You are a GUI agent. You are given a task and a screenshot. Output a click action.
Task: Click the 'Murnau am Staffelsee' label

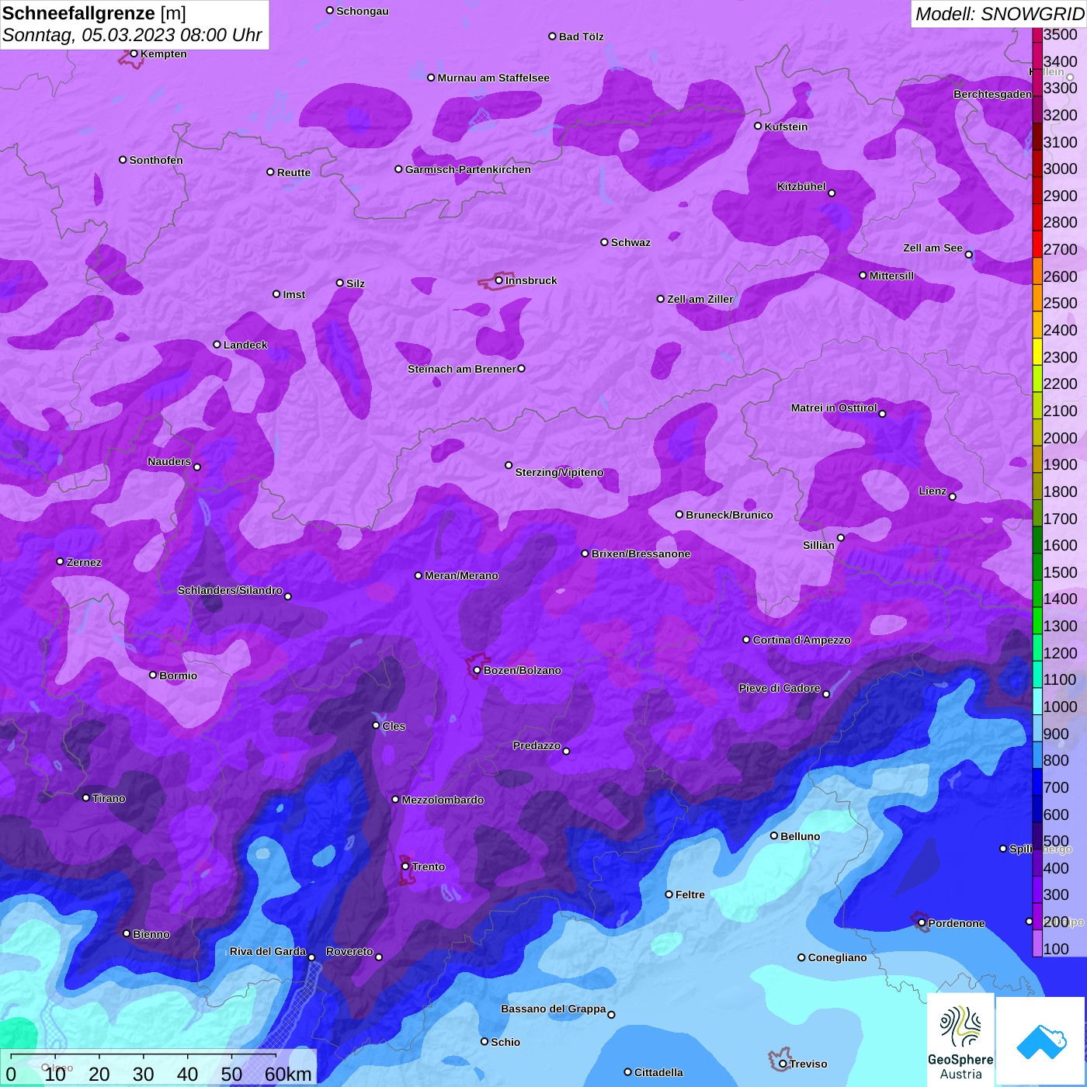[x=493, y=78]
